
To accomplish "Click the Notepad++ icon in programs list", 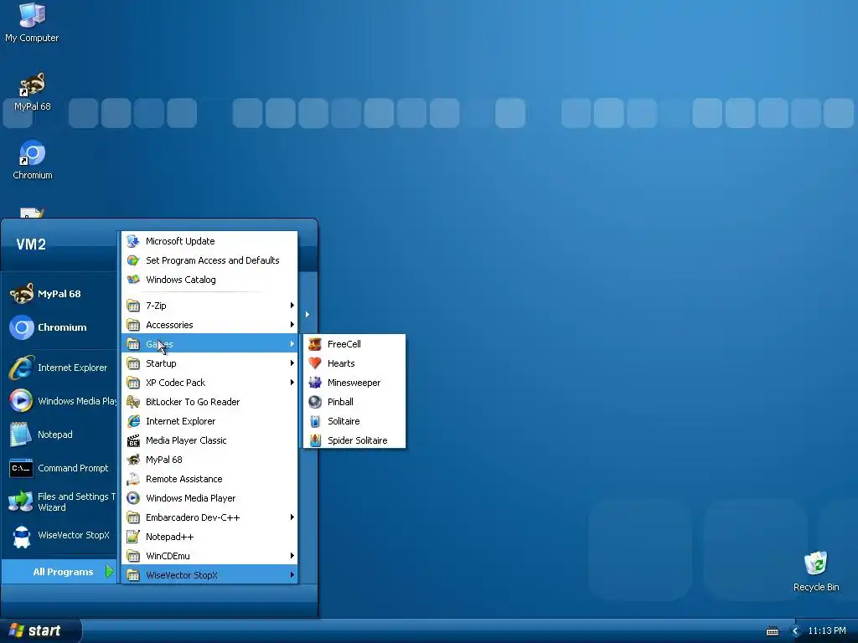I will (x=133, y=537).
